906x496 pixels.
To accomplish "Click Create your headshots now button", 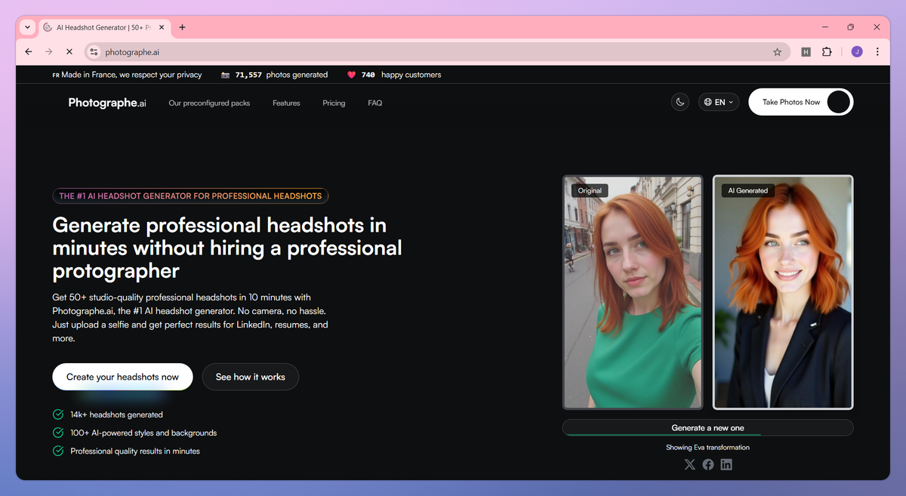I will pos(122,377).
